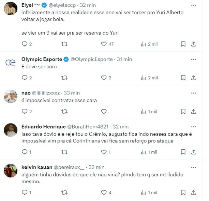The image size is (209, 201).
Task: Reply to nao's tweet
Action: pos(25,111)
